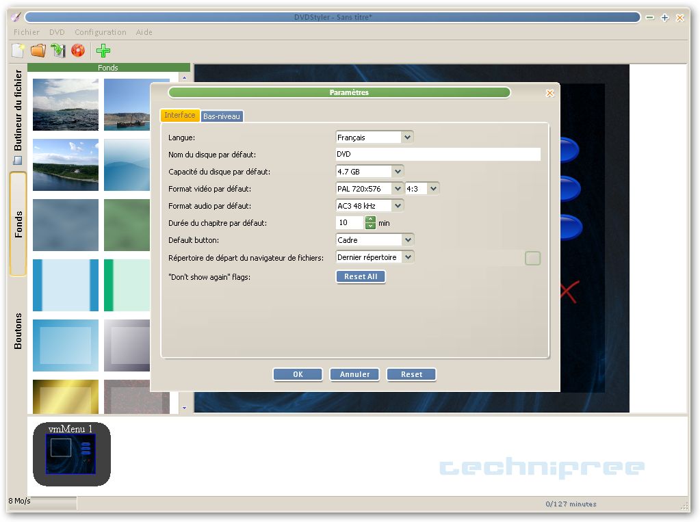700x522 pixels.
Task: Expand the Format audio par défaut dropdown
Action: click(x=398, y=206)
